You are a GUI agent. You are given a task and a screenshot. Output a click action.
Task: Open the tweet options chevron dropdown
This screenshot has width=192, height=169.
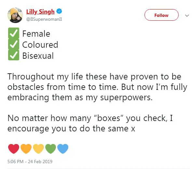tap(187, 16)
